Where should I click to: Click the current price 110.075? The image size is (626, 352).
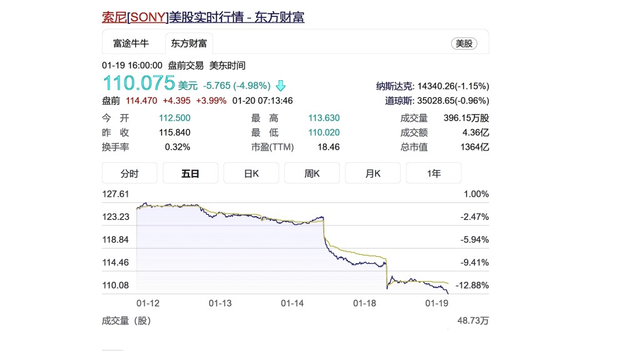point(138,83)
